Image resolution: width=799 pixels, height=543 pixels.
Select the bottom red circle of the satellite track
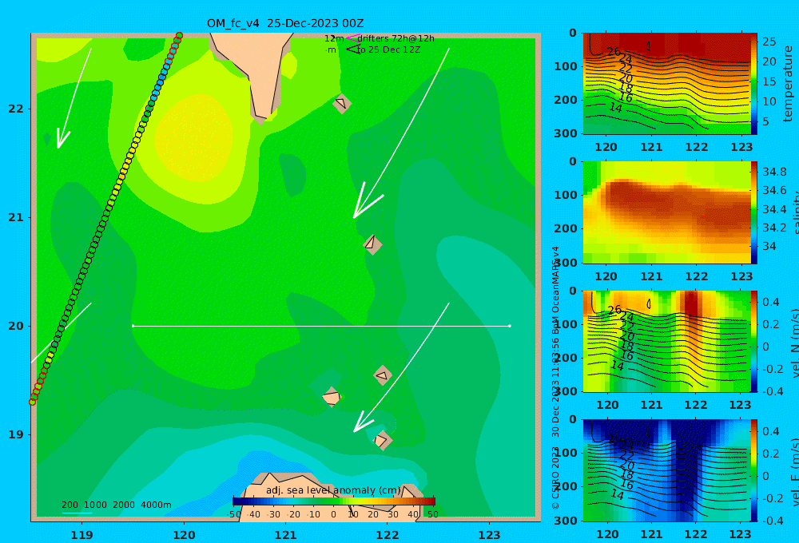coord(33,402)
